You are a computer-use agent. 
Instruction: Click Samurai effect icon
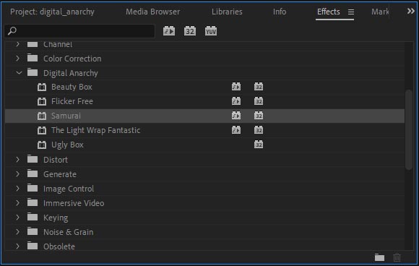(42, 116)
